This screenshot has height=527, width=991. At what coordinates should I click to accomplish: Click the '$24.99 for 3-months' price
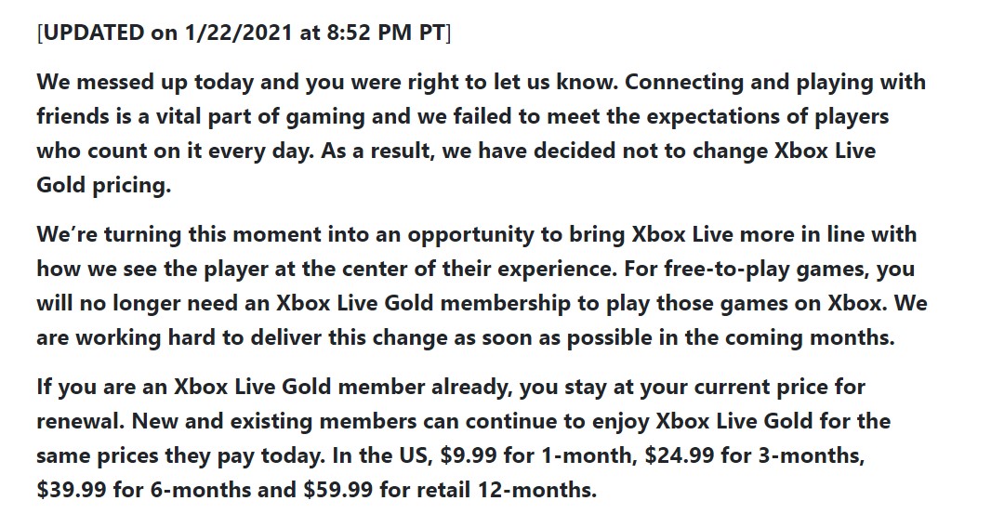755,455
